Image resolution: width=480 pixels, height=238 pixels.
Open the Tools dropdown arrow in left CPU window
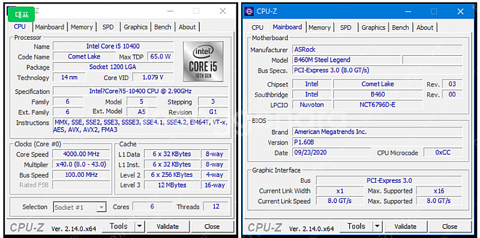tap(140, 227)
